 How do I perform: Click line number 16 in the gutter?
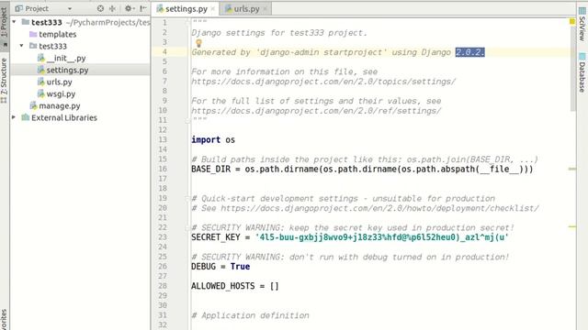coord(163,169)
